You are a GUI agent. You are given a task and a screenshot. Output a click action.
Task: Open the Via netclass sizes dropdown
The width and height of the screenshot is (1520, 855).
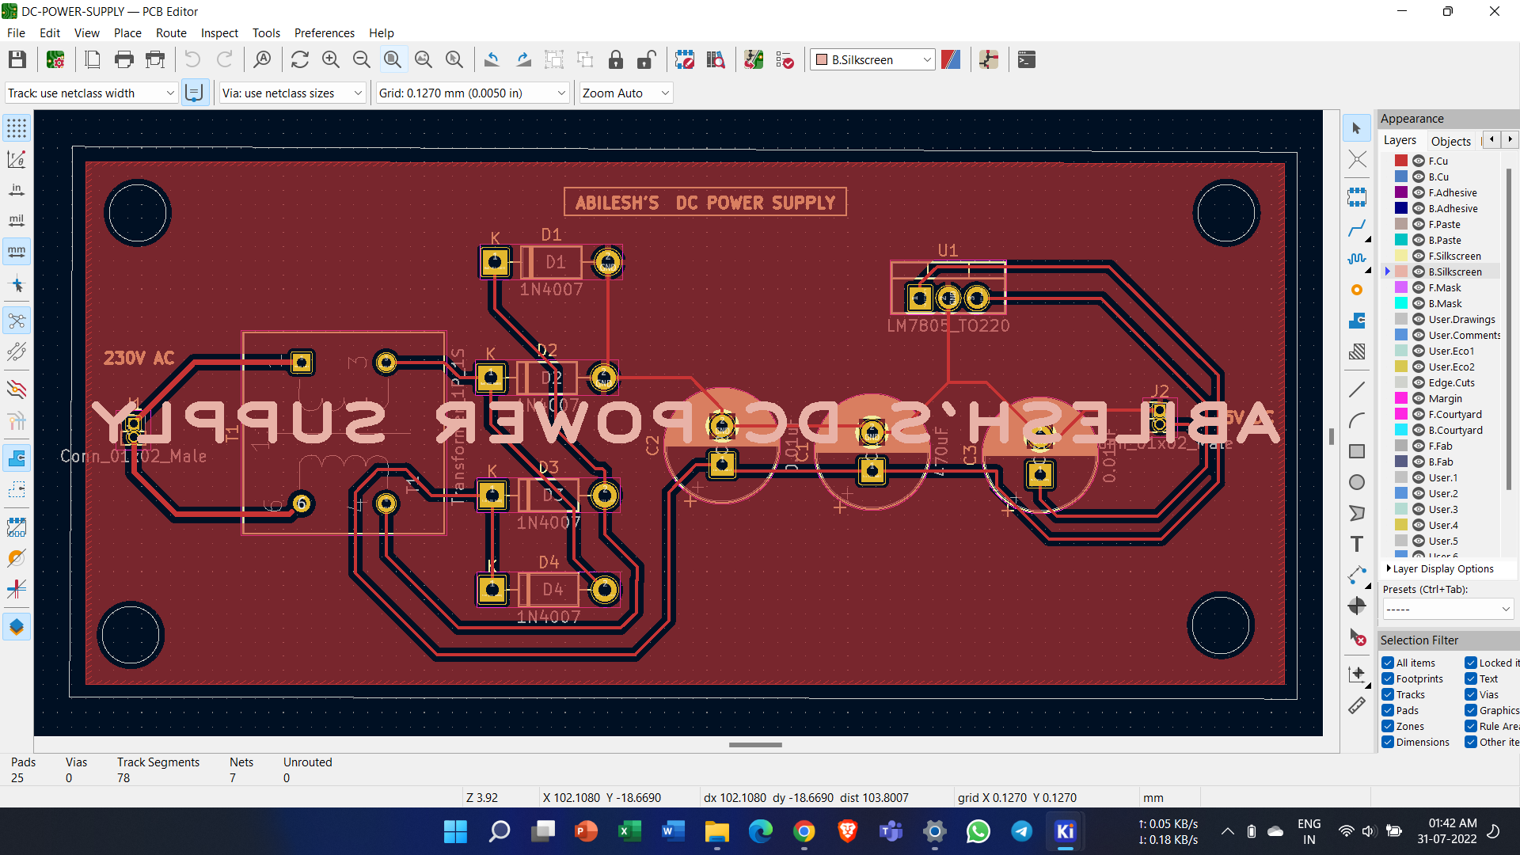(x=358, y=93)
